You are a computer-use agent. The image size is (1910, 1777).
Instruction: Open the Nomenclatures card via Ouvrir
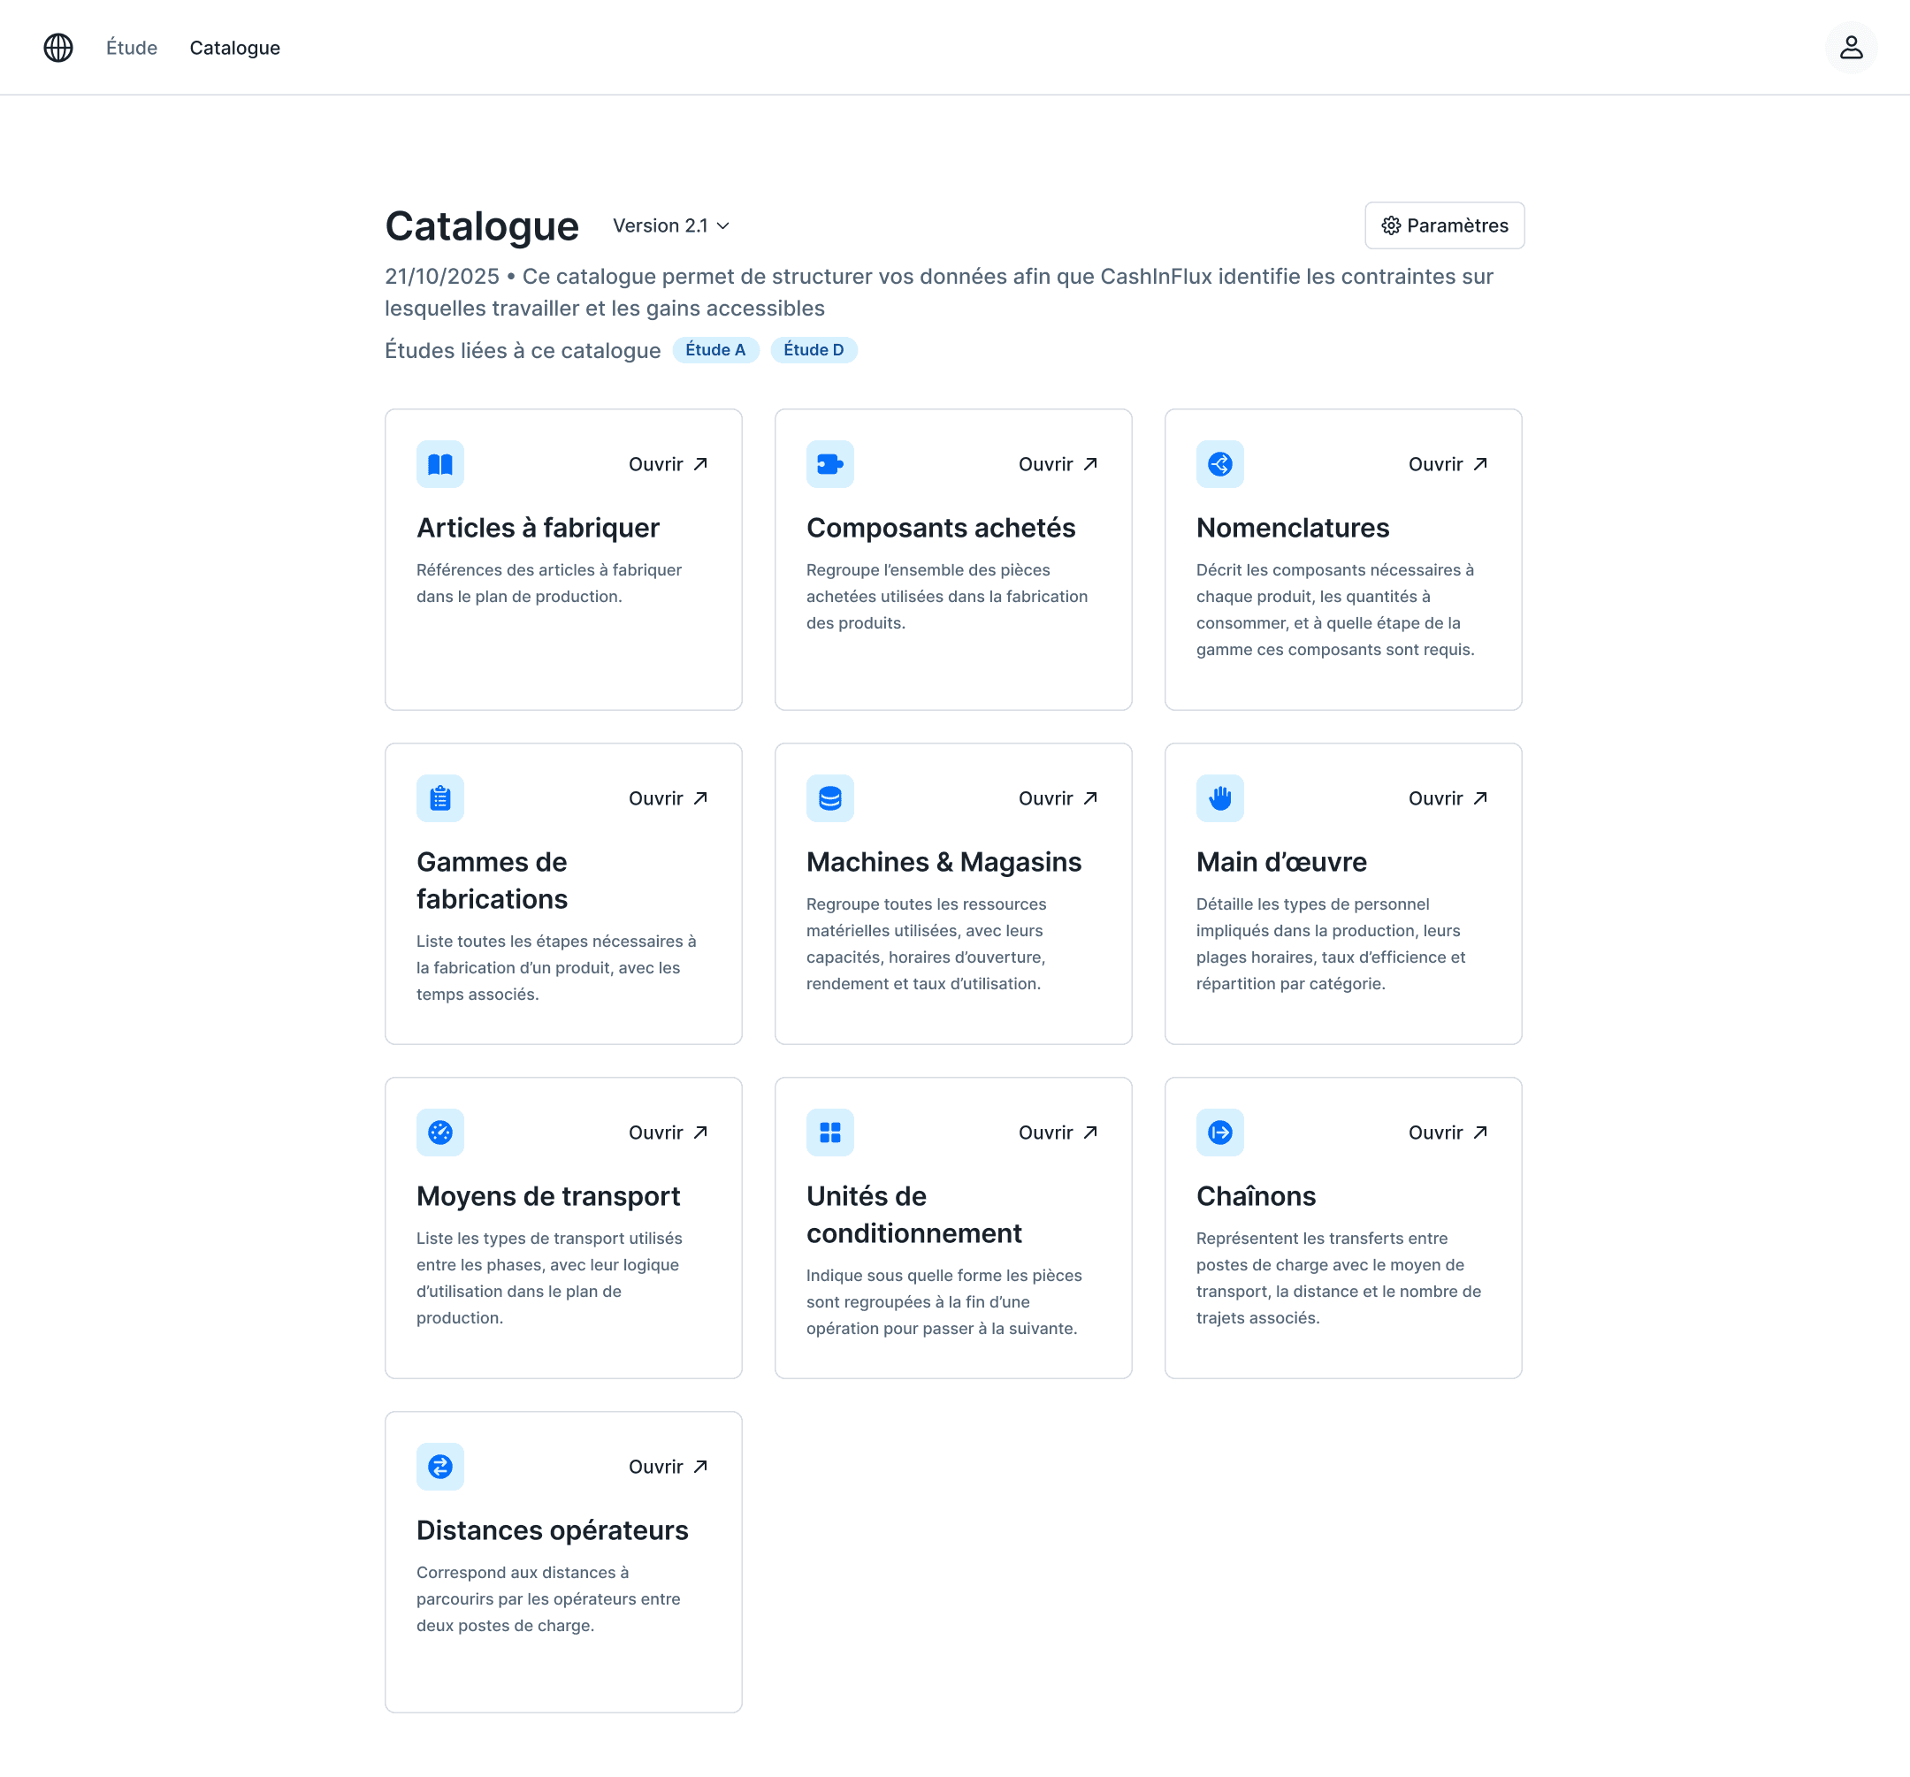pos(1447,464)
